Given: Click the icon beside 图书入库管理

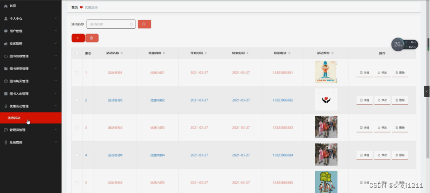Looking at the screenshot, I should tap(6, 94).
